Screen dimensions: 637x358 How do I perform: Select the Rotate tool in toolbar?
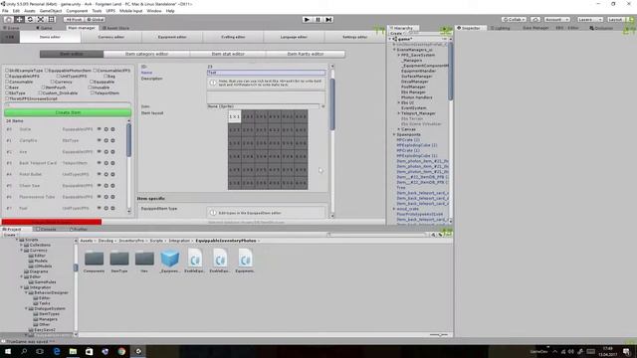(30, 19)
